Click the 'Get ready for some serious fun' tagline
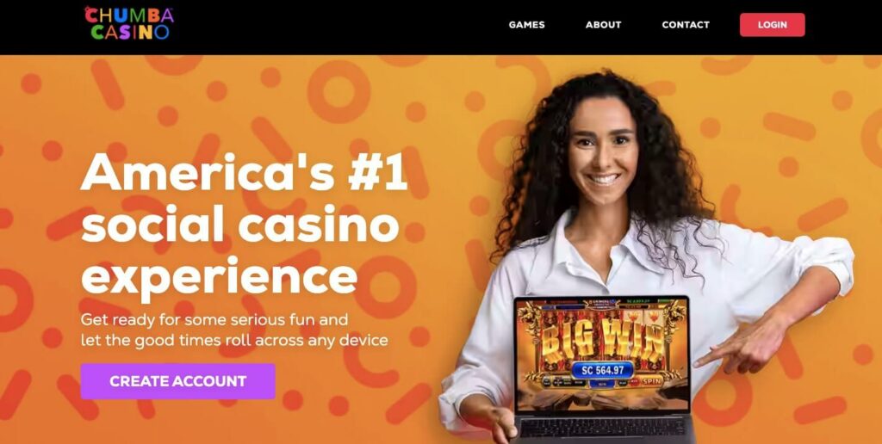Screen dimensions: 882x444 [214, 320]
